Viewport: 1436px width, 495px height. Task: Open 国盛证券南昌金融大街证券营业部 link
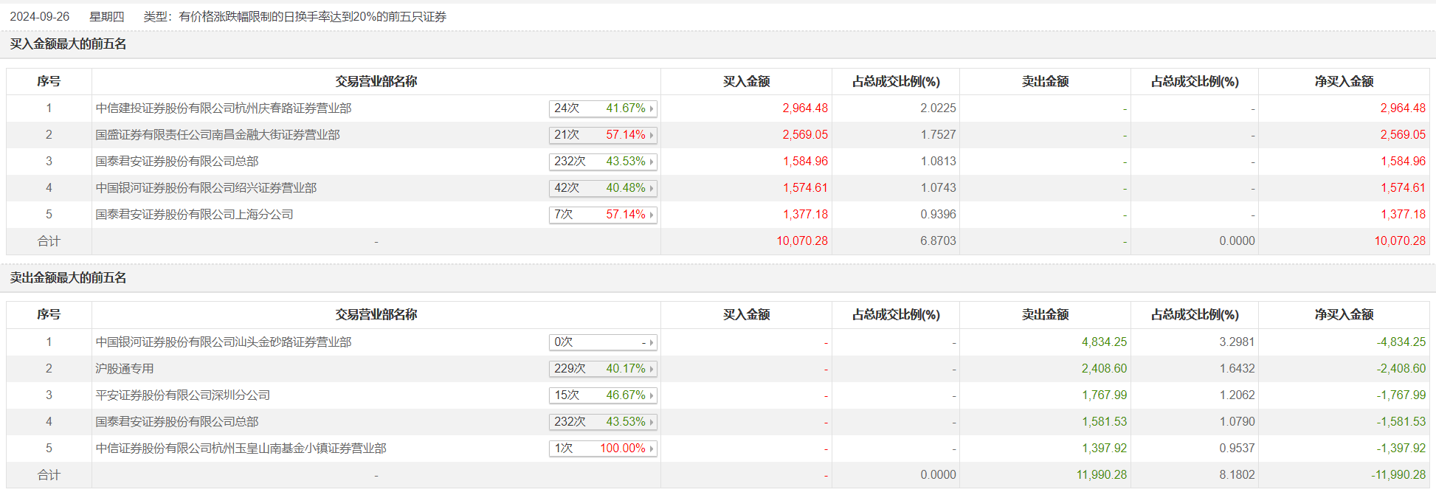pos(217,135)
